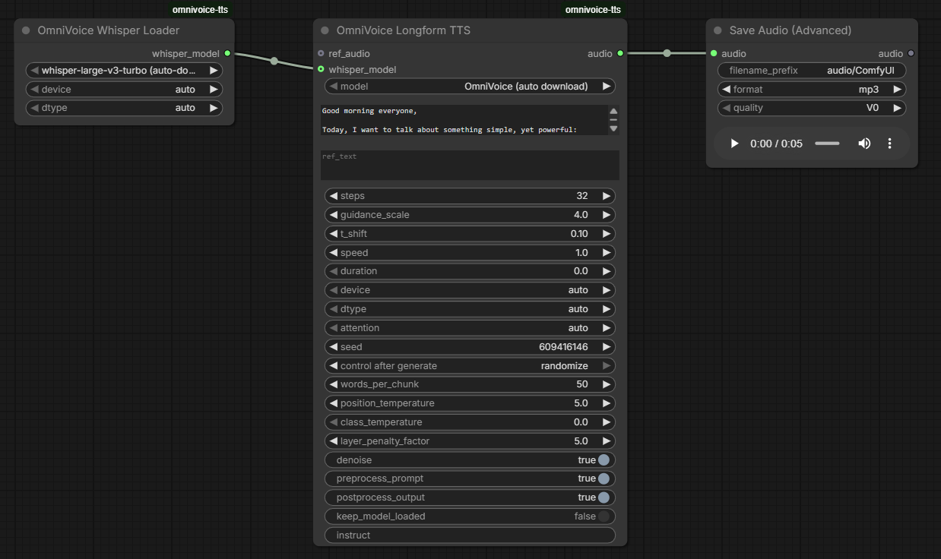The height and width of the screenshot is (559, 941).
Task: Mute the audio player volume
Action: coord(864,144)
